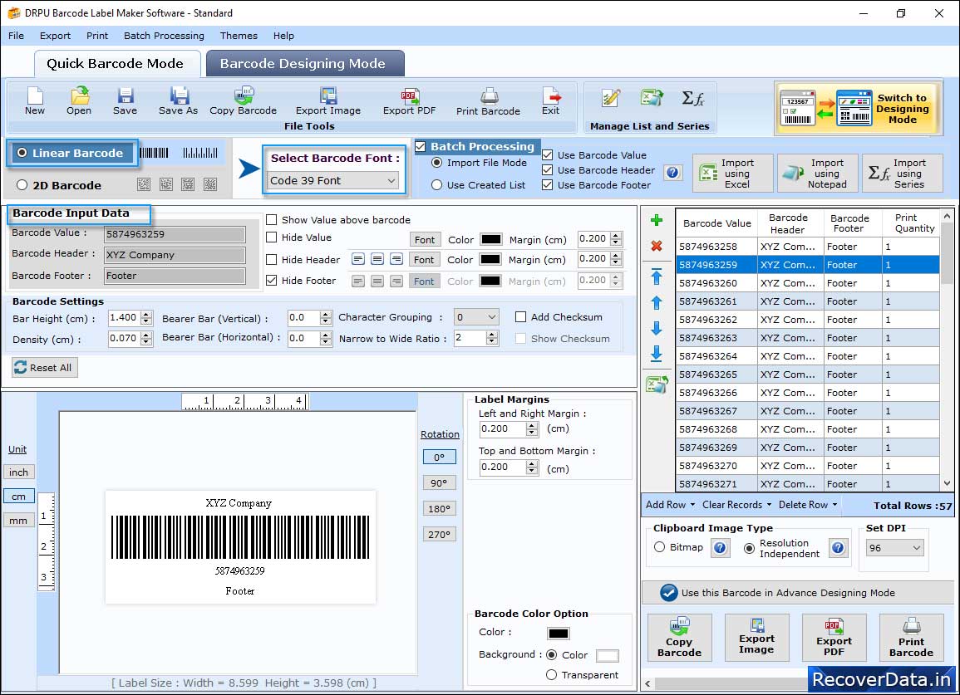Click help icon next to Bitmap option
This screenshot has height=695, width=960.
[720, 547]
